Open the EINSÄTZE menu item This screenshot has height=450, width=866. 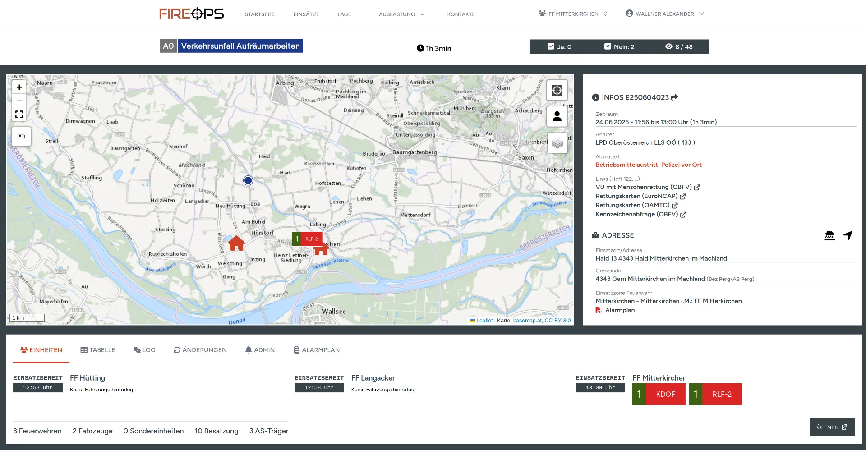[306, 14]
